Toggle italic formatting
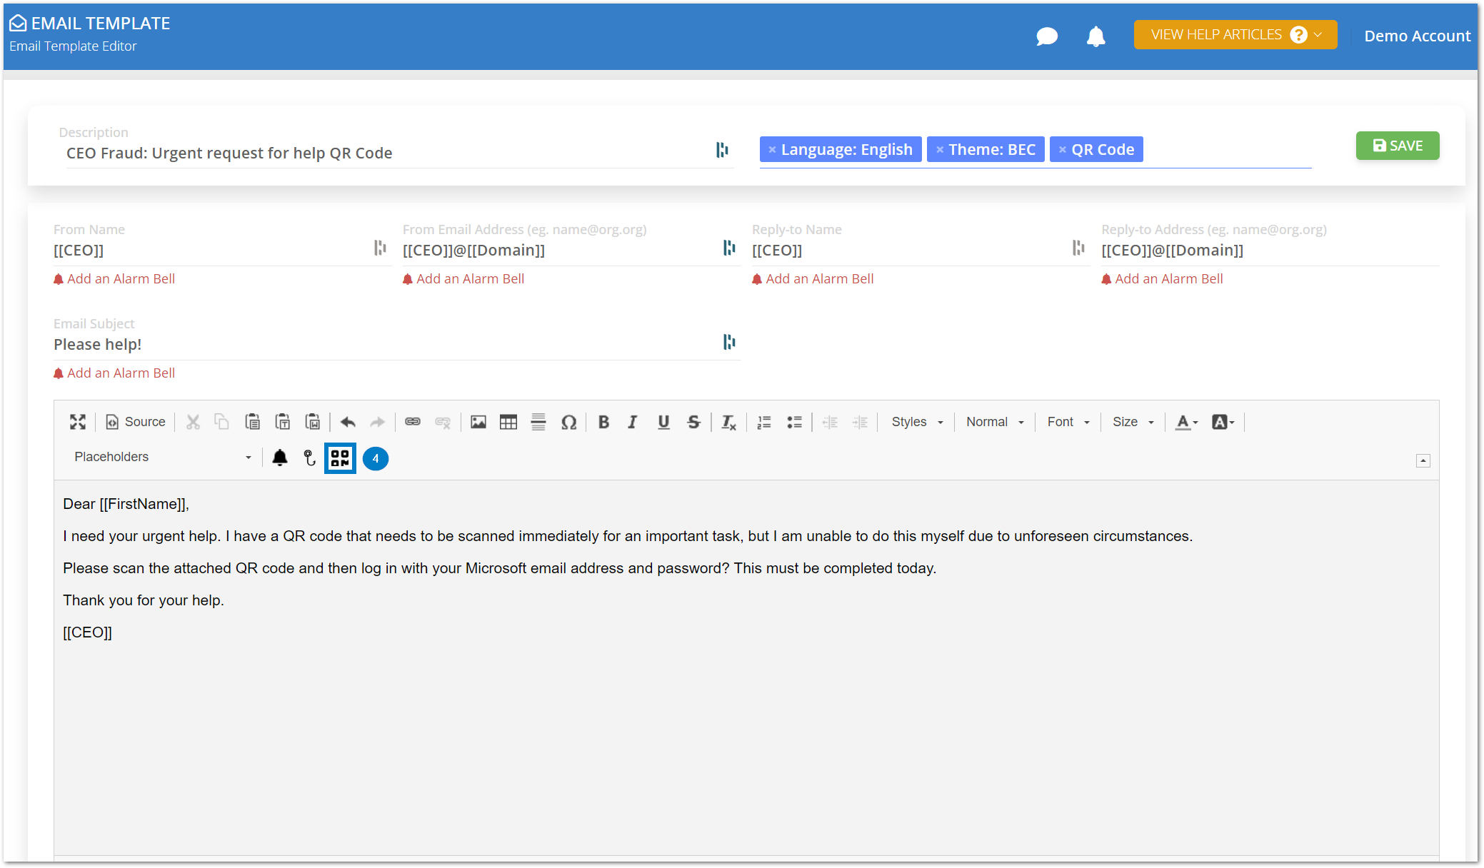The image size is (1484, 868). 633,422
